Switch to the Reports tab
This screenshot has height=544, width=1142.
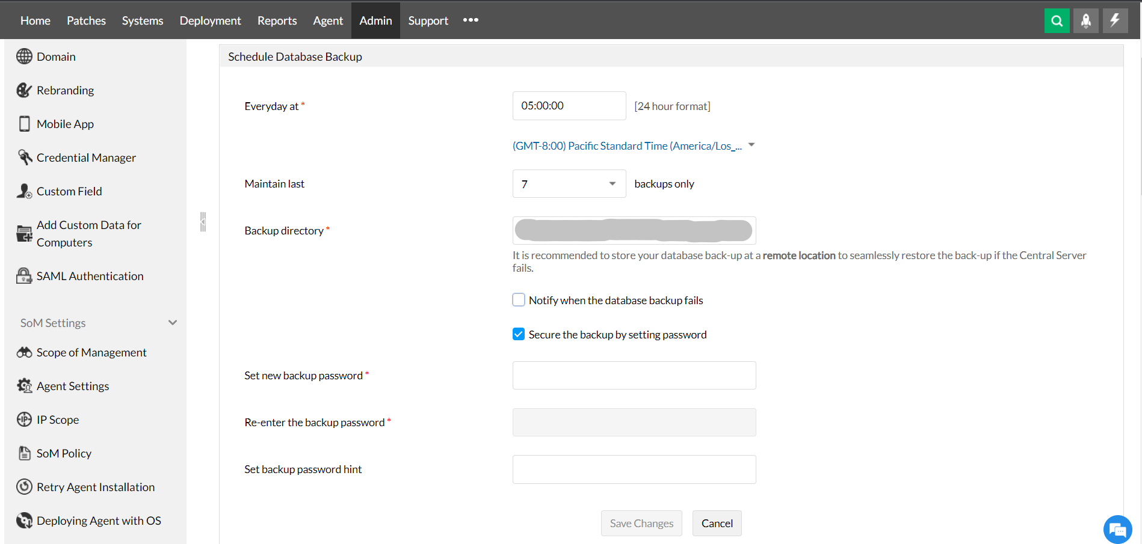(x=277, y=21)
